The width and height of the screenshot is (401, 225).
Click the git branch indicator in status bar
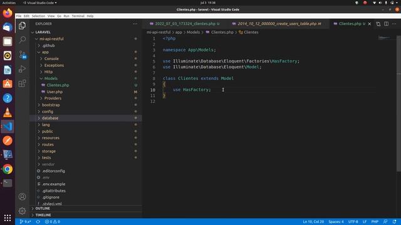coord(25,222)
